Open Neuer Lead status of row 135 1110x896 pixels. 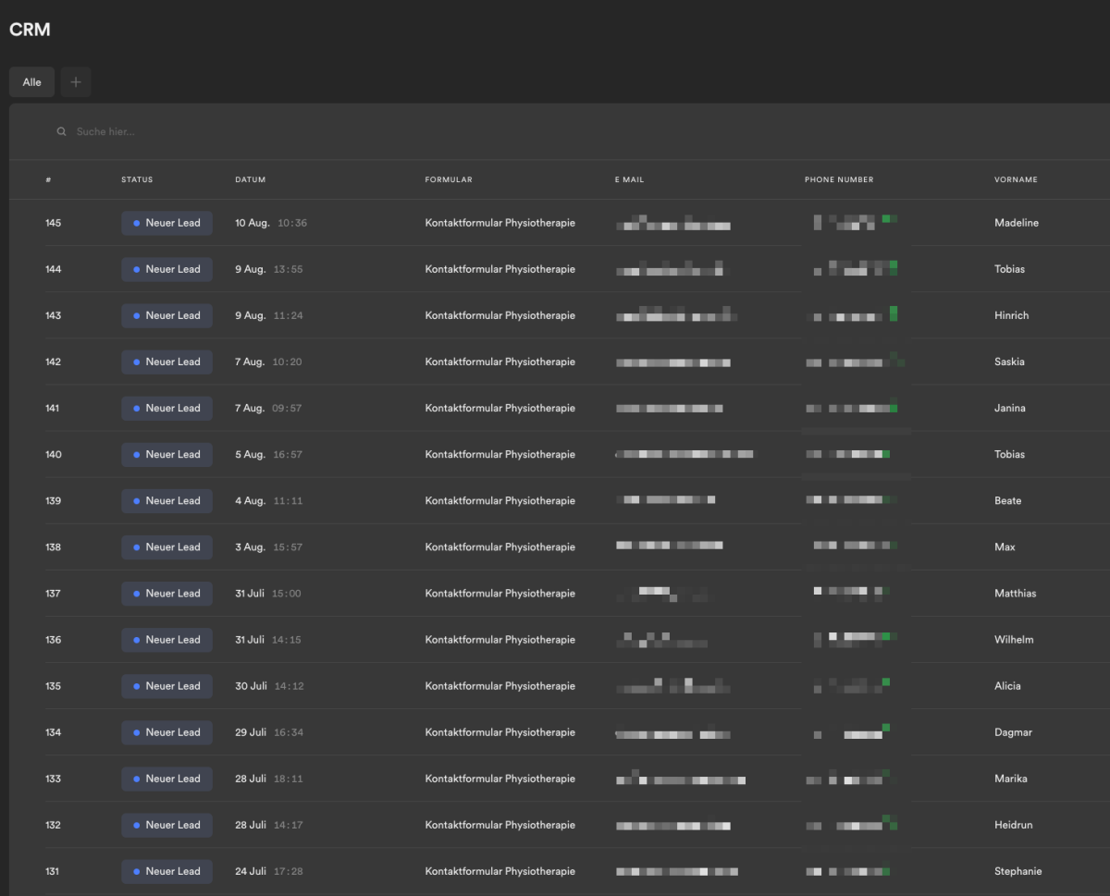(x=166, y=685)
